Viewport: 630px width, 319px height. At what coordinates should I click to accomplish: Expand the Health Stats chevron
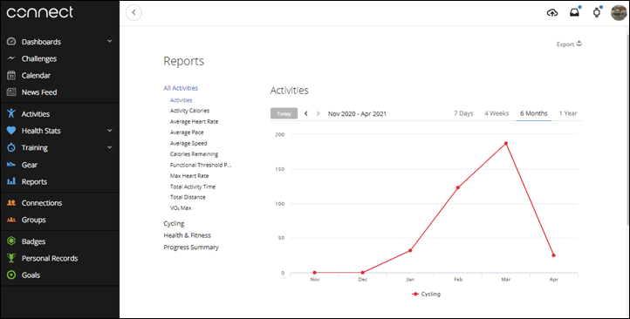(110, 131)
